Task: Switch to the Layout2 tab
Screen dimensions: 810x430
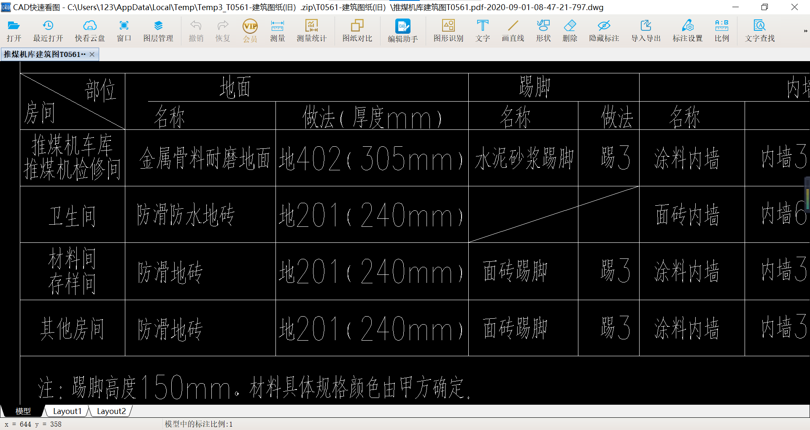Action: (111, 411)
